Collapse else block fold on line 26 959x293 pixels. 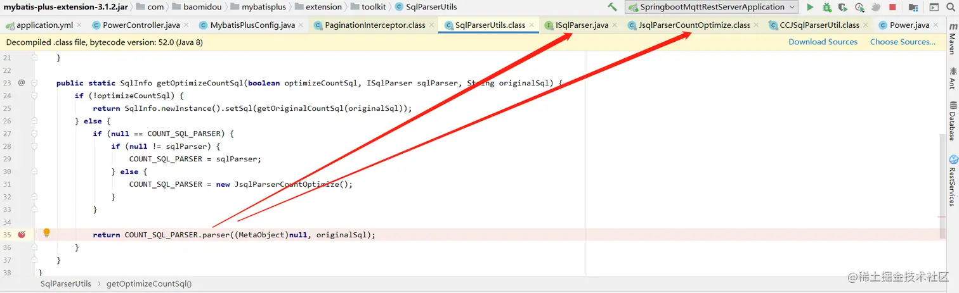pos(35,121)
